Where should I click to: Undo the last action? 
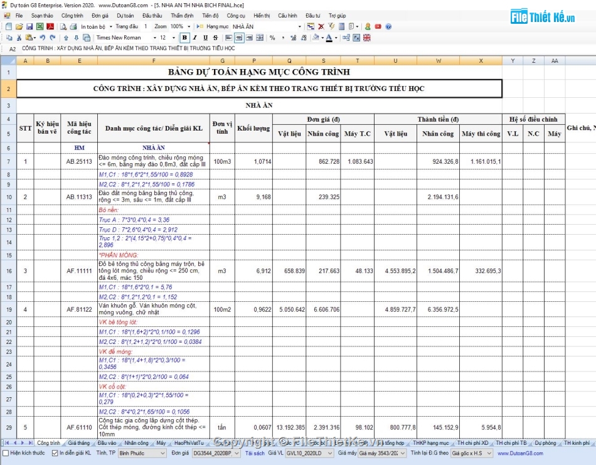(x=43, y=38)
